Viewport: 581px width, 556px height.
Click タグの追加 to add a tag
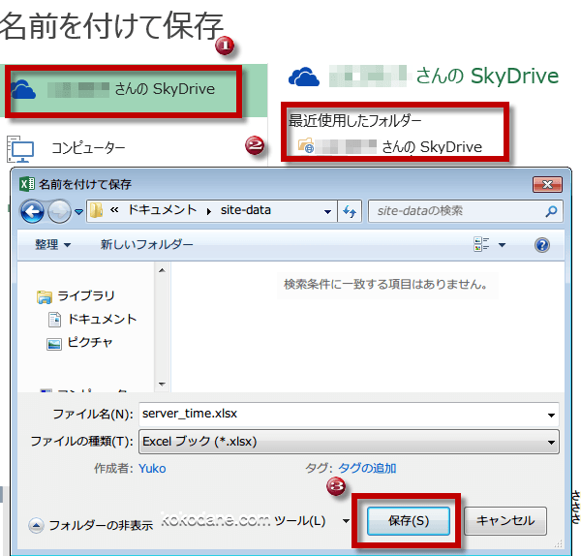click(367, 468)
